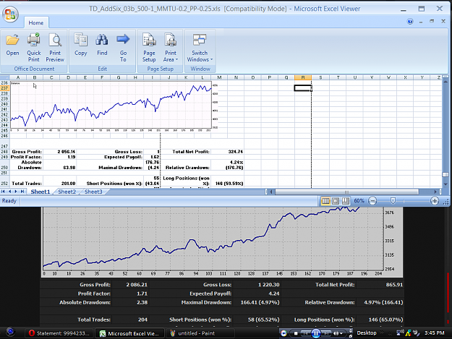Click Gross Loss 1 220.30 in Statement
The image size is (452, 339).
click(x=268, y=285)
